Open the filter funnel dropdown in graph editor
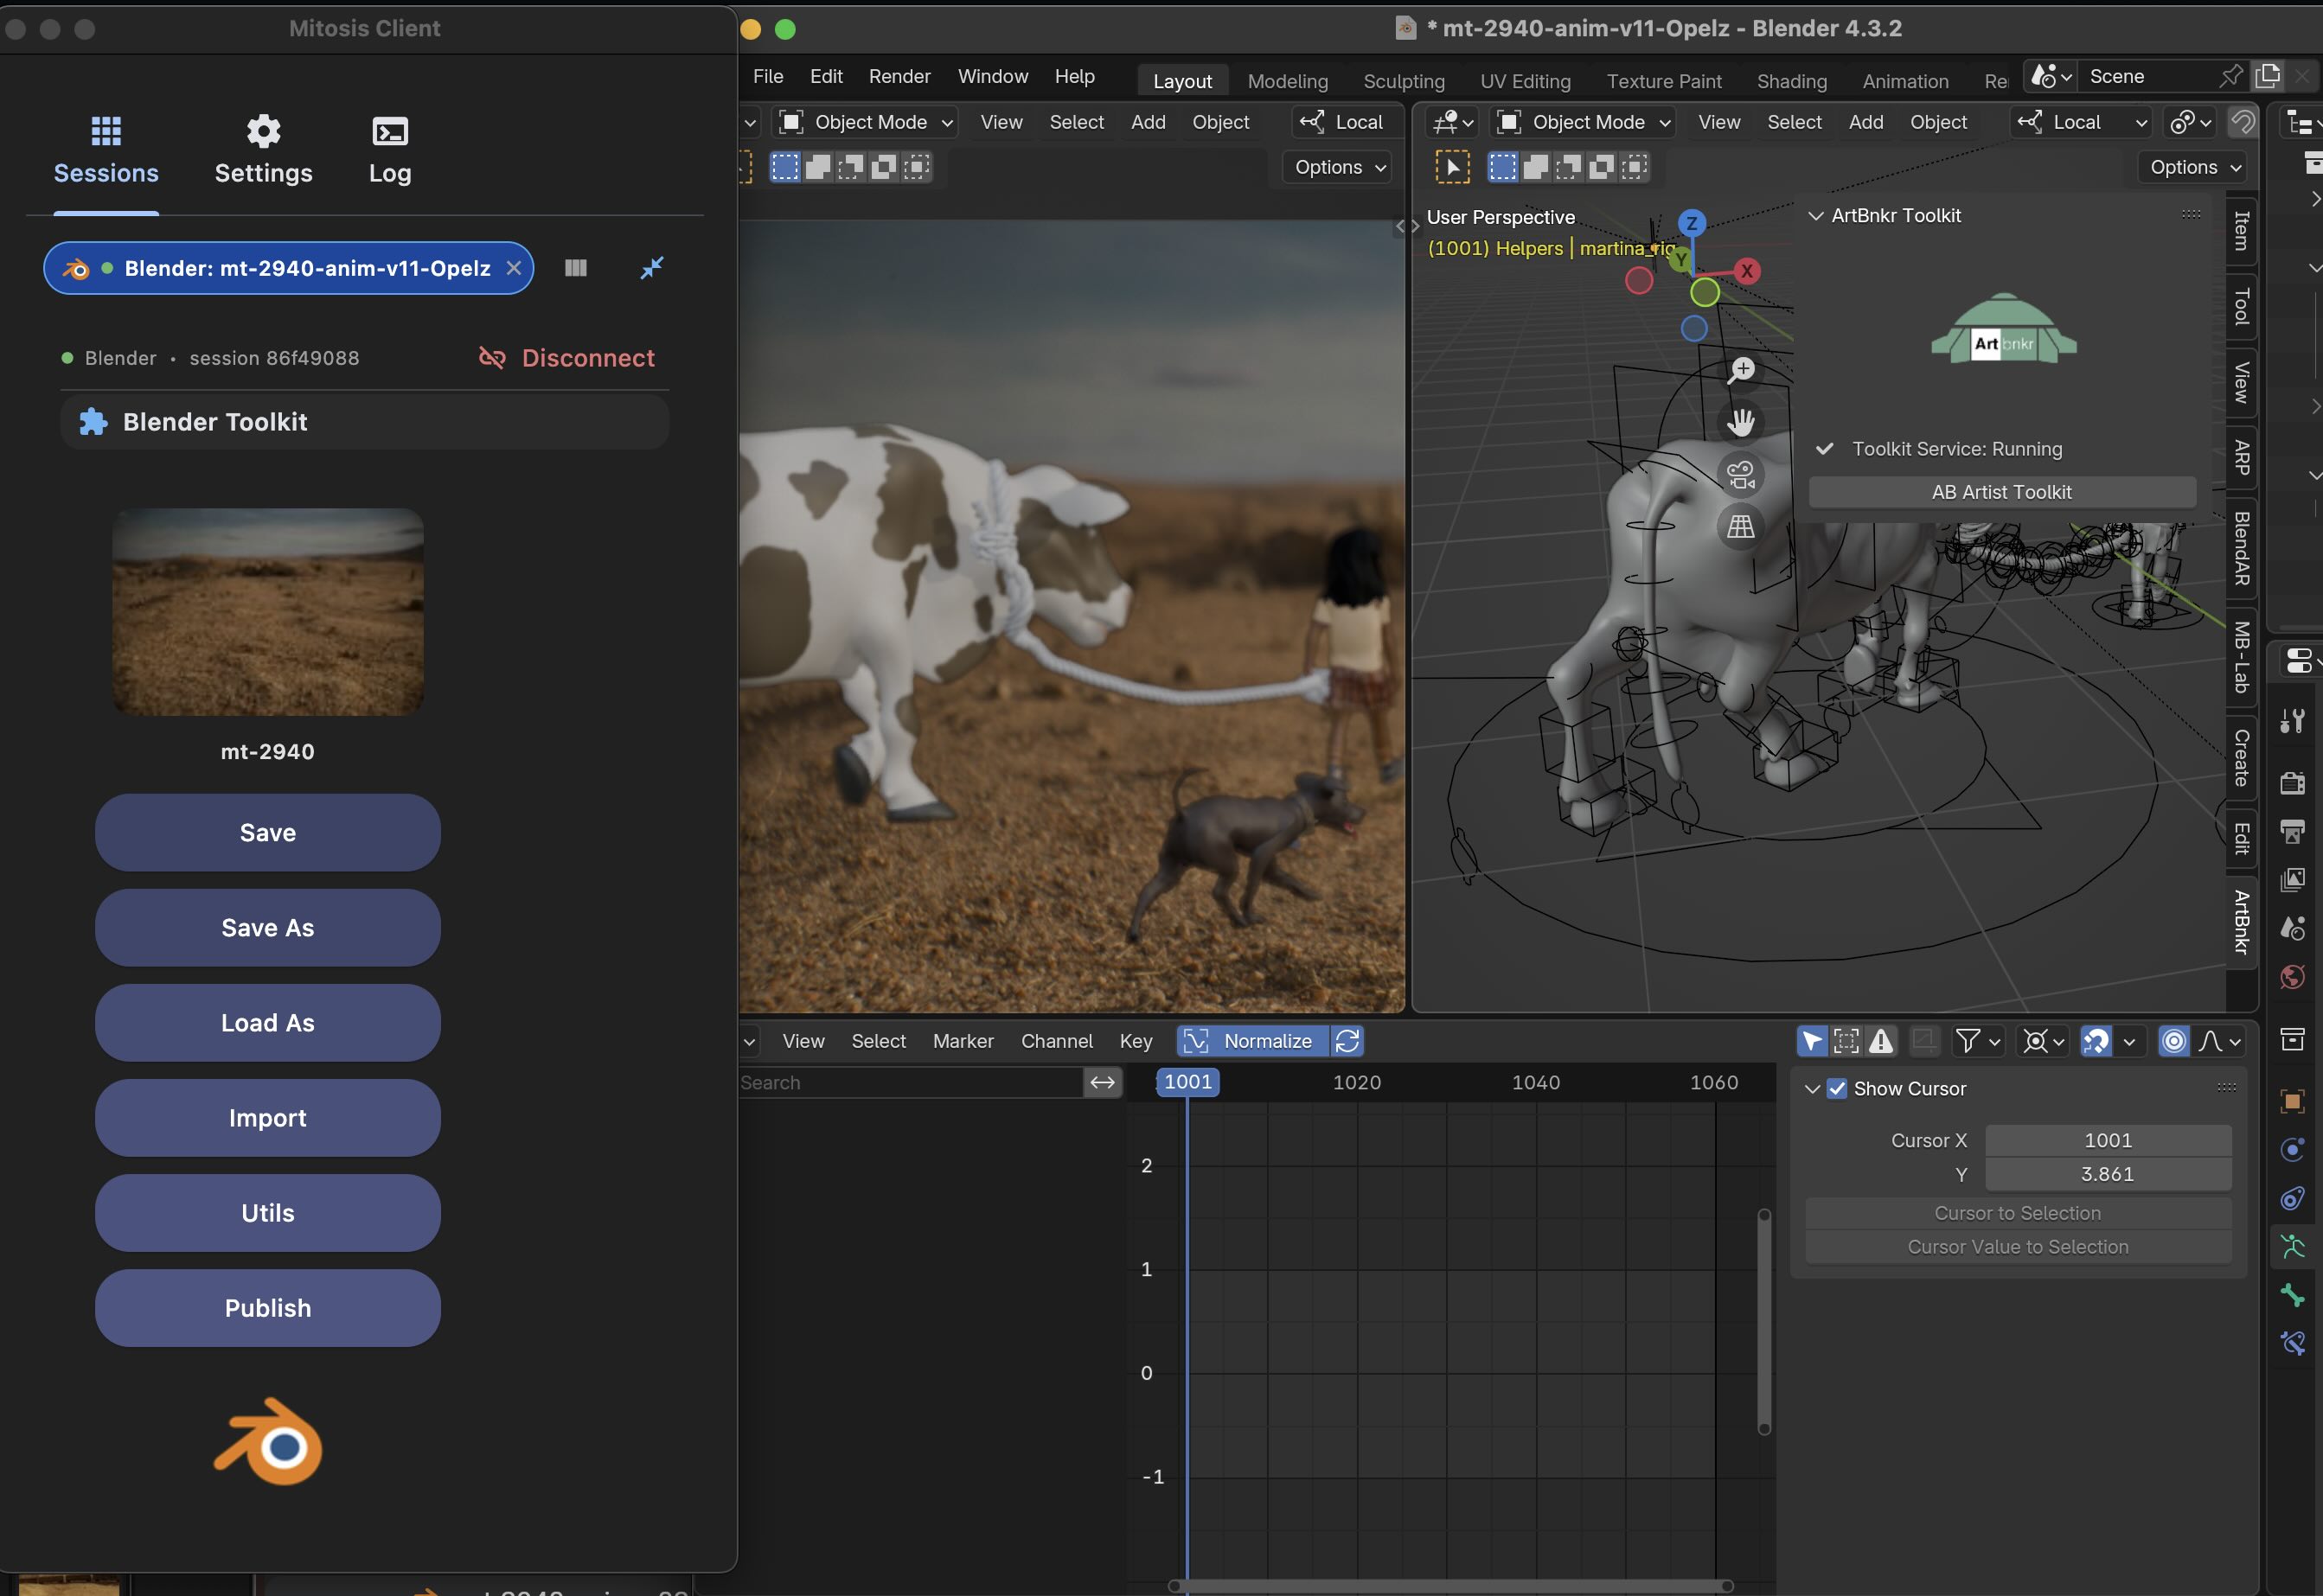The image size is (2323, 1596). coord(1978,1041)
